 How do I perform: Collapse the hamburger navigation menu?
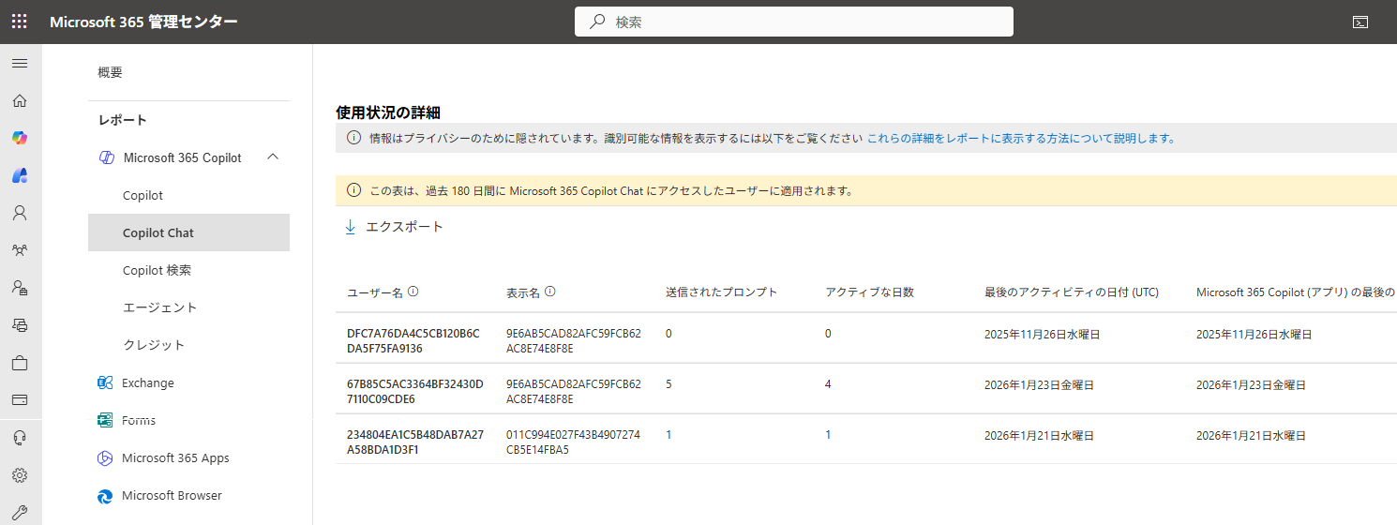[x=19, y=64]
